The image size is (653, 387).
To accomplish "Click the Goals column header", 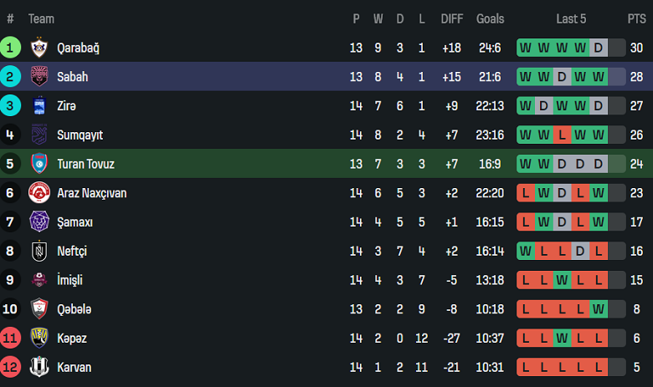I will (491, 18).
